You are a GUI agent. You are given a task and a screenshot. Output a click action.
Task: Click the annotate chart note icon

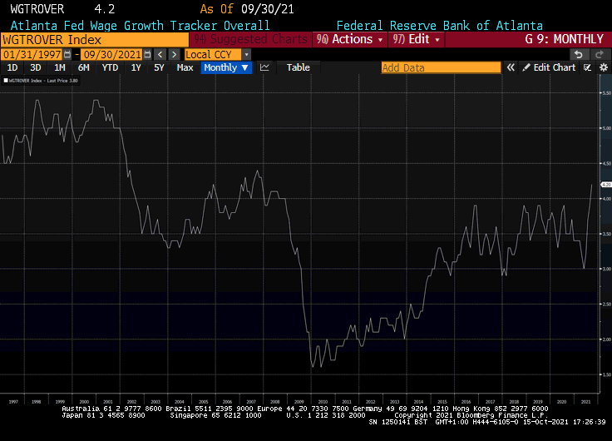[587, 67]
